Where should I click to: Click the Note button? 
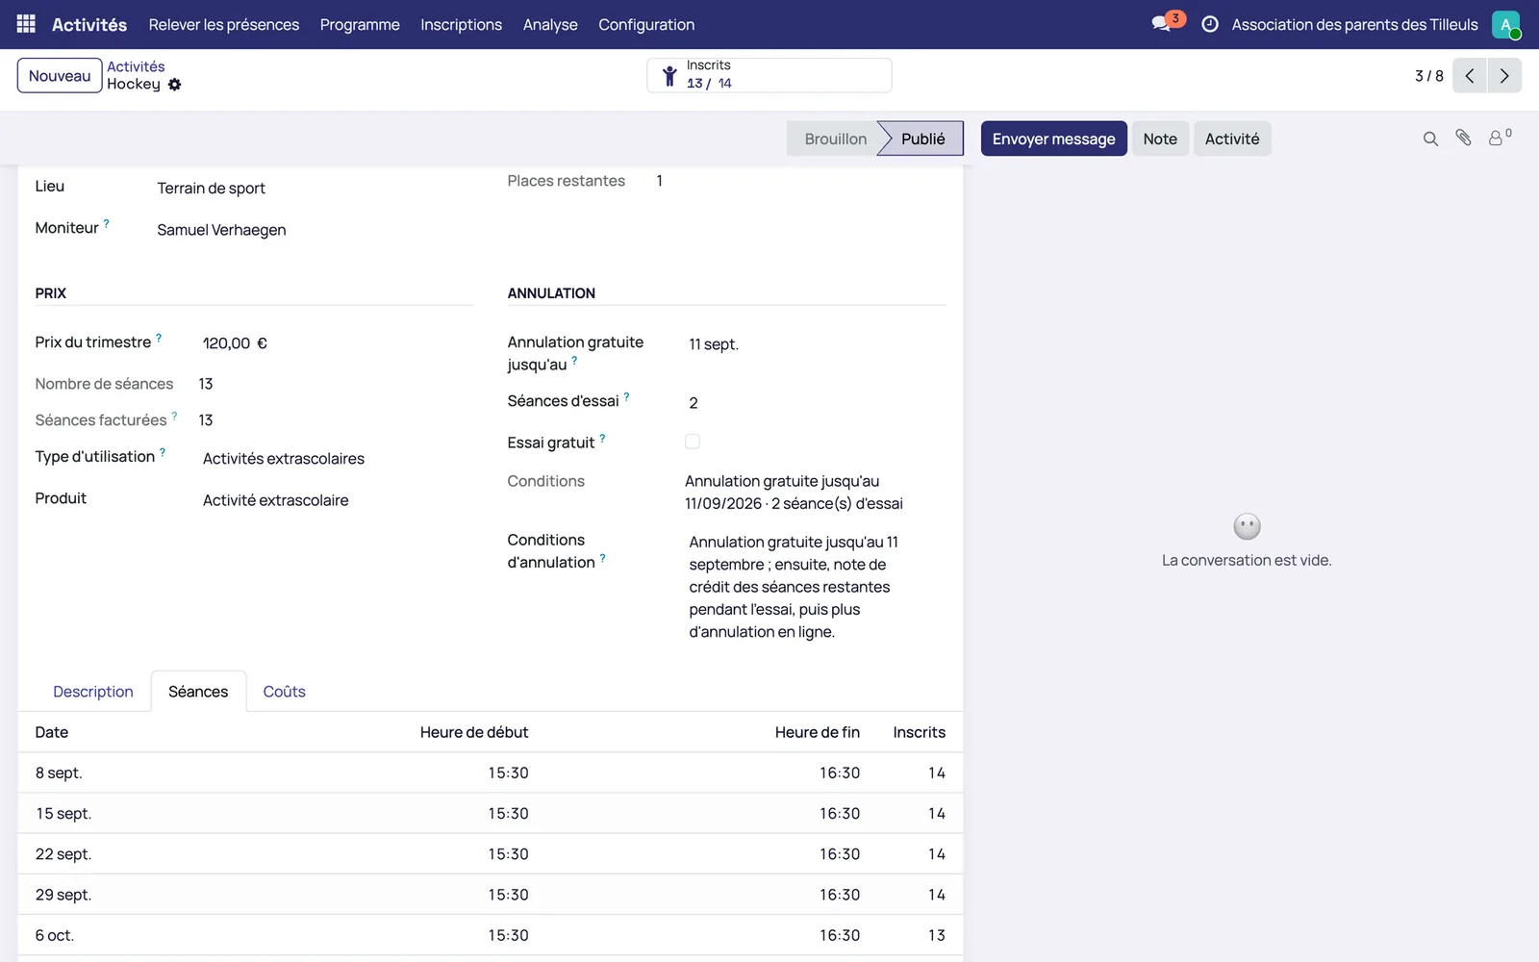pyautogui.click(x=1160, y=139)
